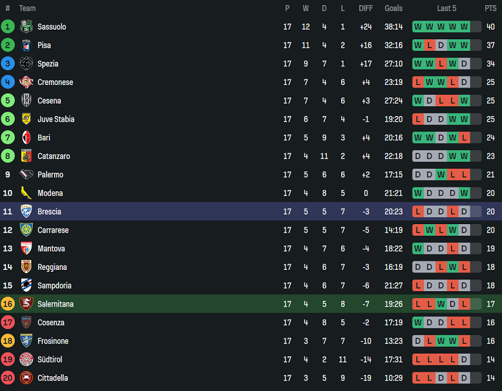Click the Sassuolo club crest icon
This screenshot has height=391, width=502.
point(26,26)
